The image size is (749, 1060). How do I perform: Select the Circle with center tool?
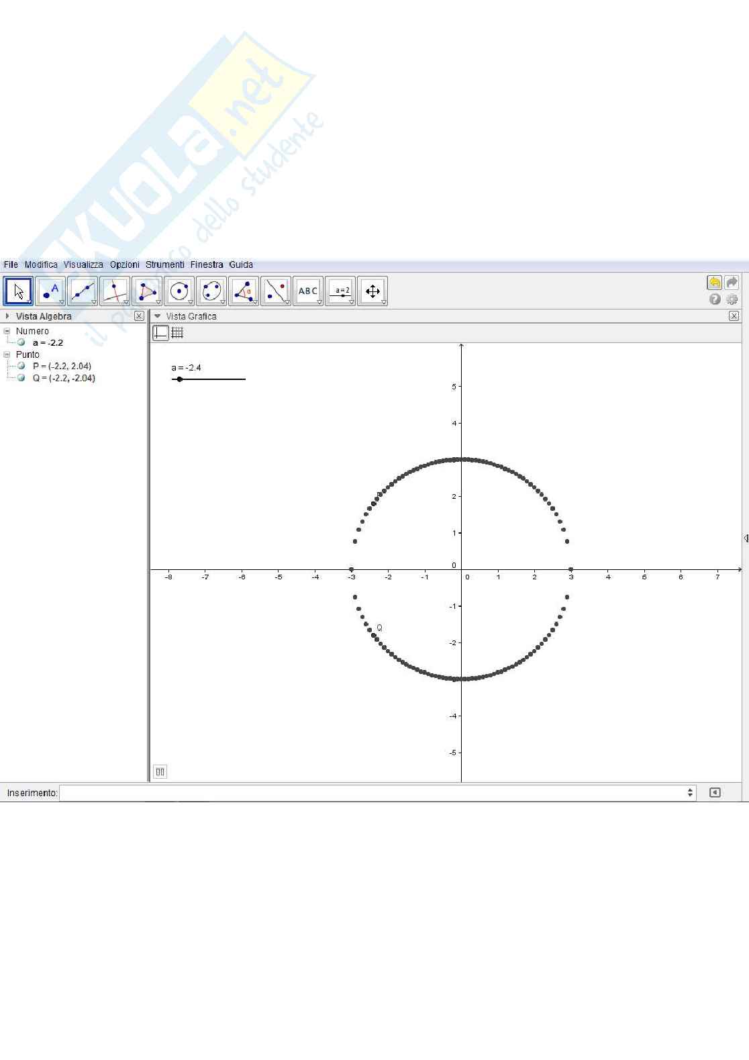[179, 291]
